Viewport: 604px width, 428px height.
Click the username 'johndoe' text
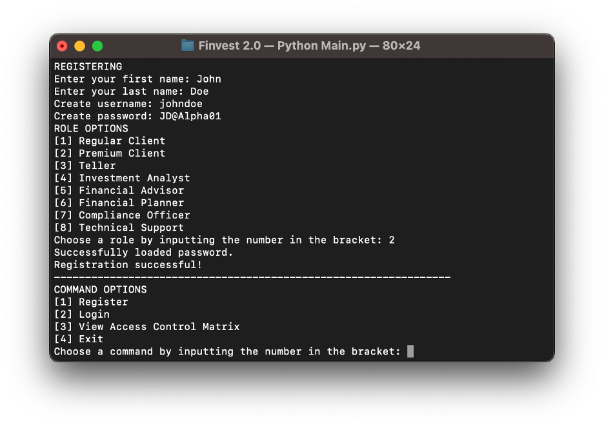point(181,104)
